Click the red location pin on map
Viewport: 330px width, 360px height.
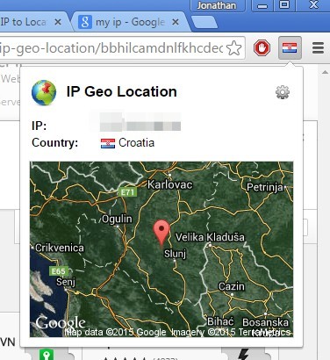(x=161, y=233)
